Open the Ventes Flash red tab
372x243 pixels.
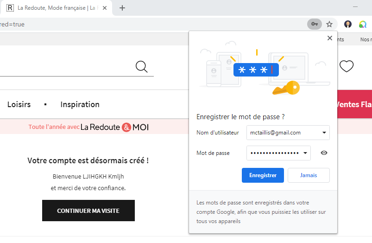(x=355, y=104)
